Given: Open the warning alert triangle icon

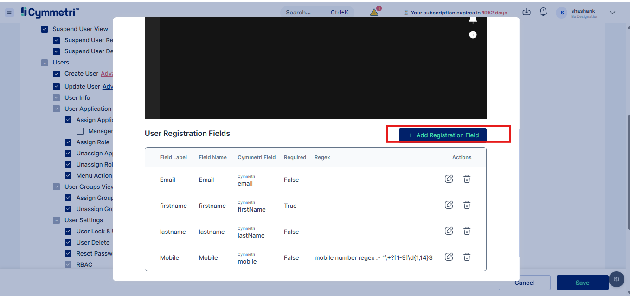Looking at the screenshot, I should (374, 13).
